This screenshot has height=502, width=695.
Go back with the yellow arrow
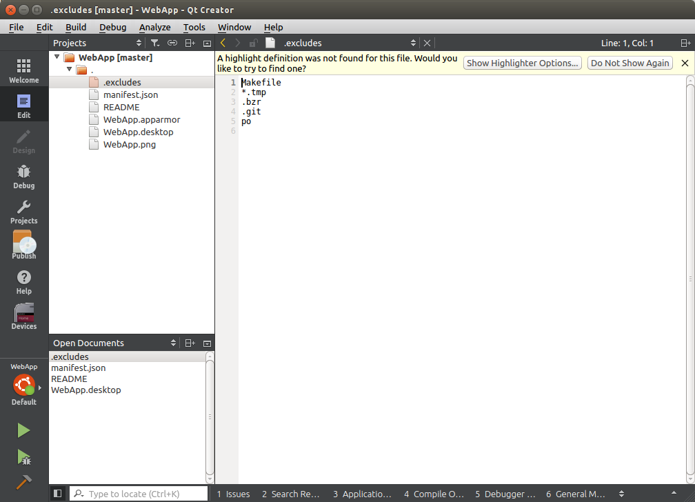[223, 43]
